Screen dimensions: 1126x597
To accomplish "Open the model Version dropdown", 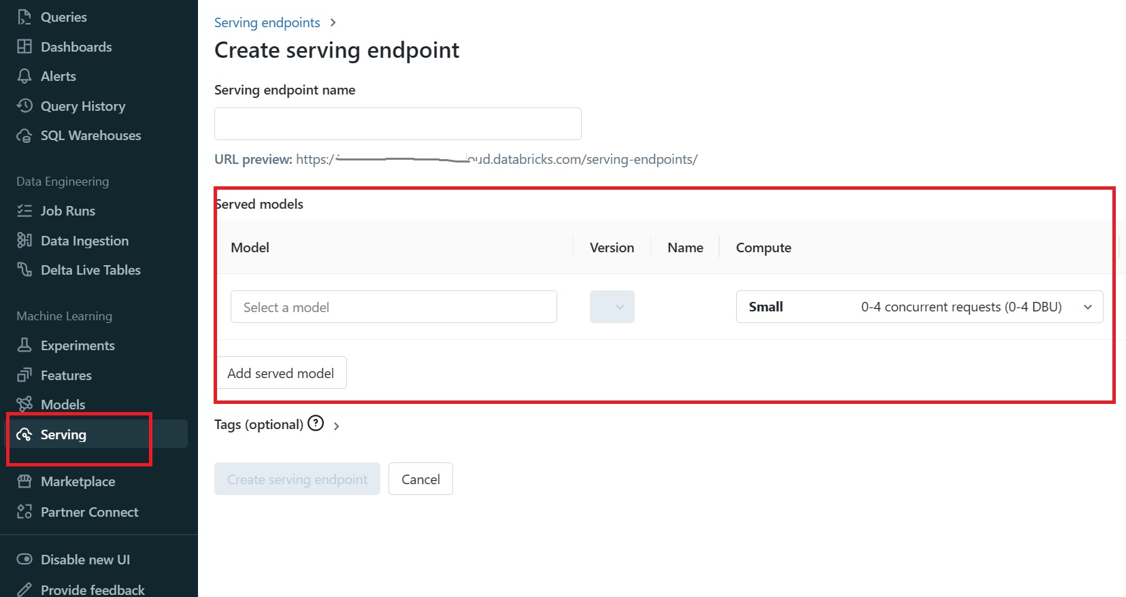I will pyautogui.click(x=612, y=307).
